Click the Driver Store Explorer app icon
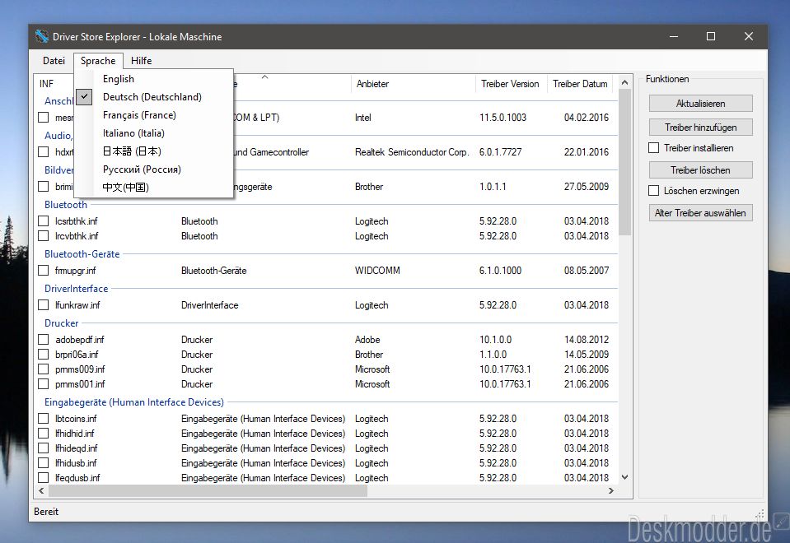Screen dimensions: 790x543 point(42,37)
